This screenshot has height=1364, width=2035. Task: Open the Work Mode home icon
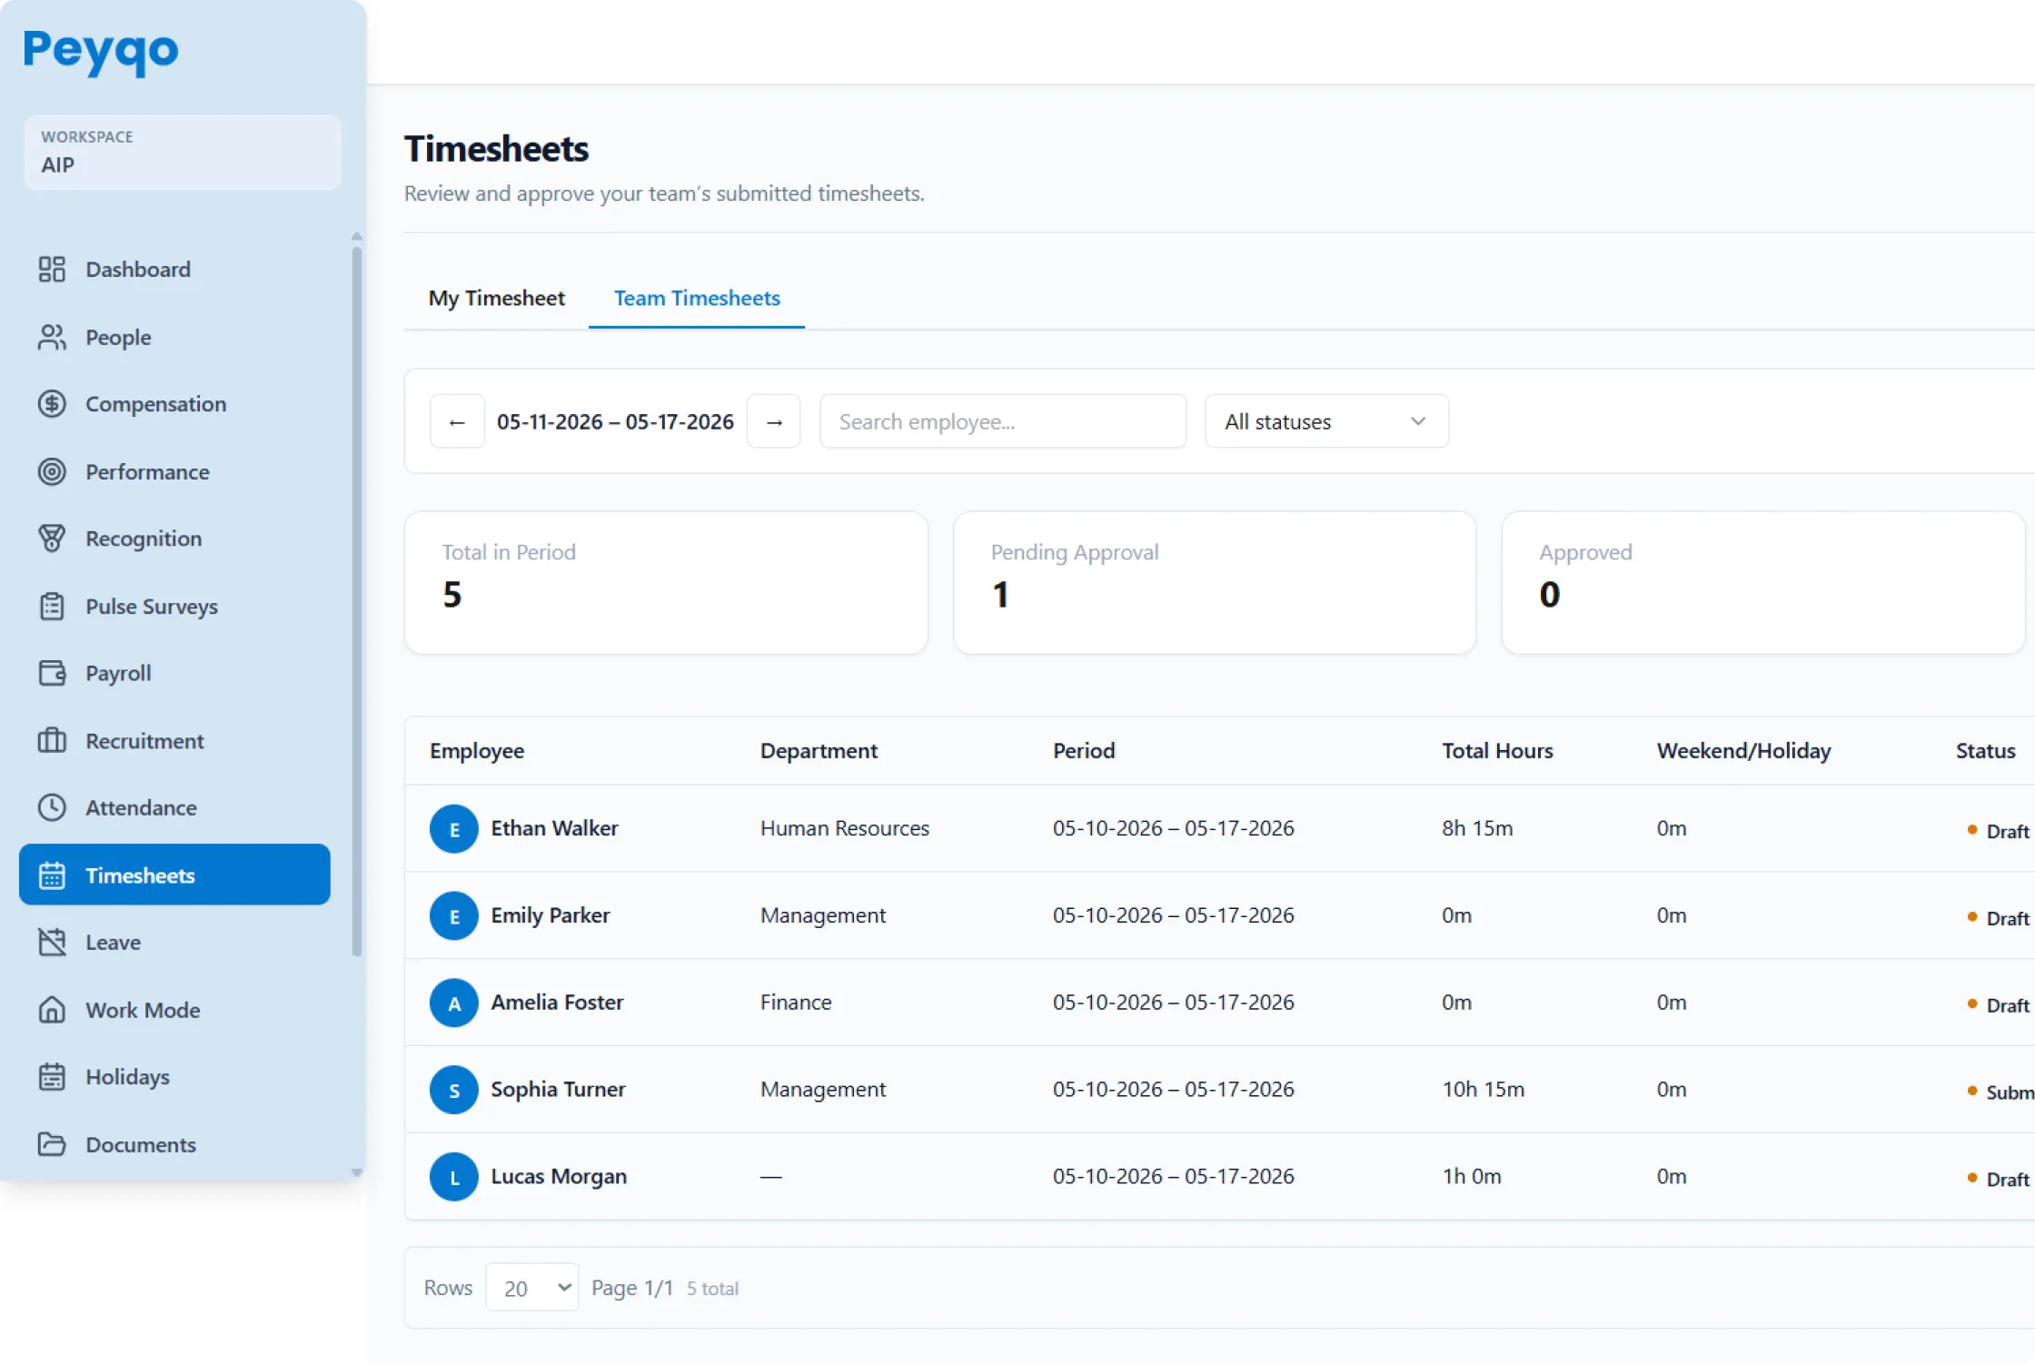52,1010
